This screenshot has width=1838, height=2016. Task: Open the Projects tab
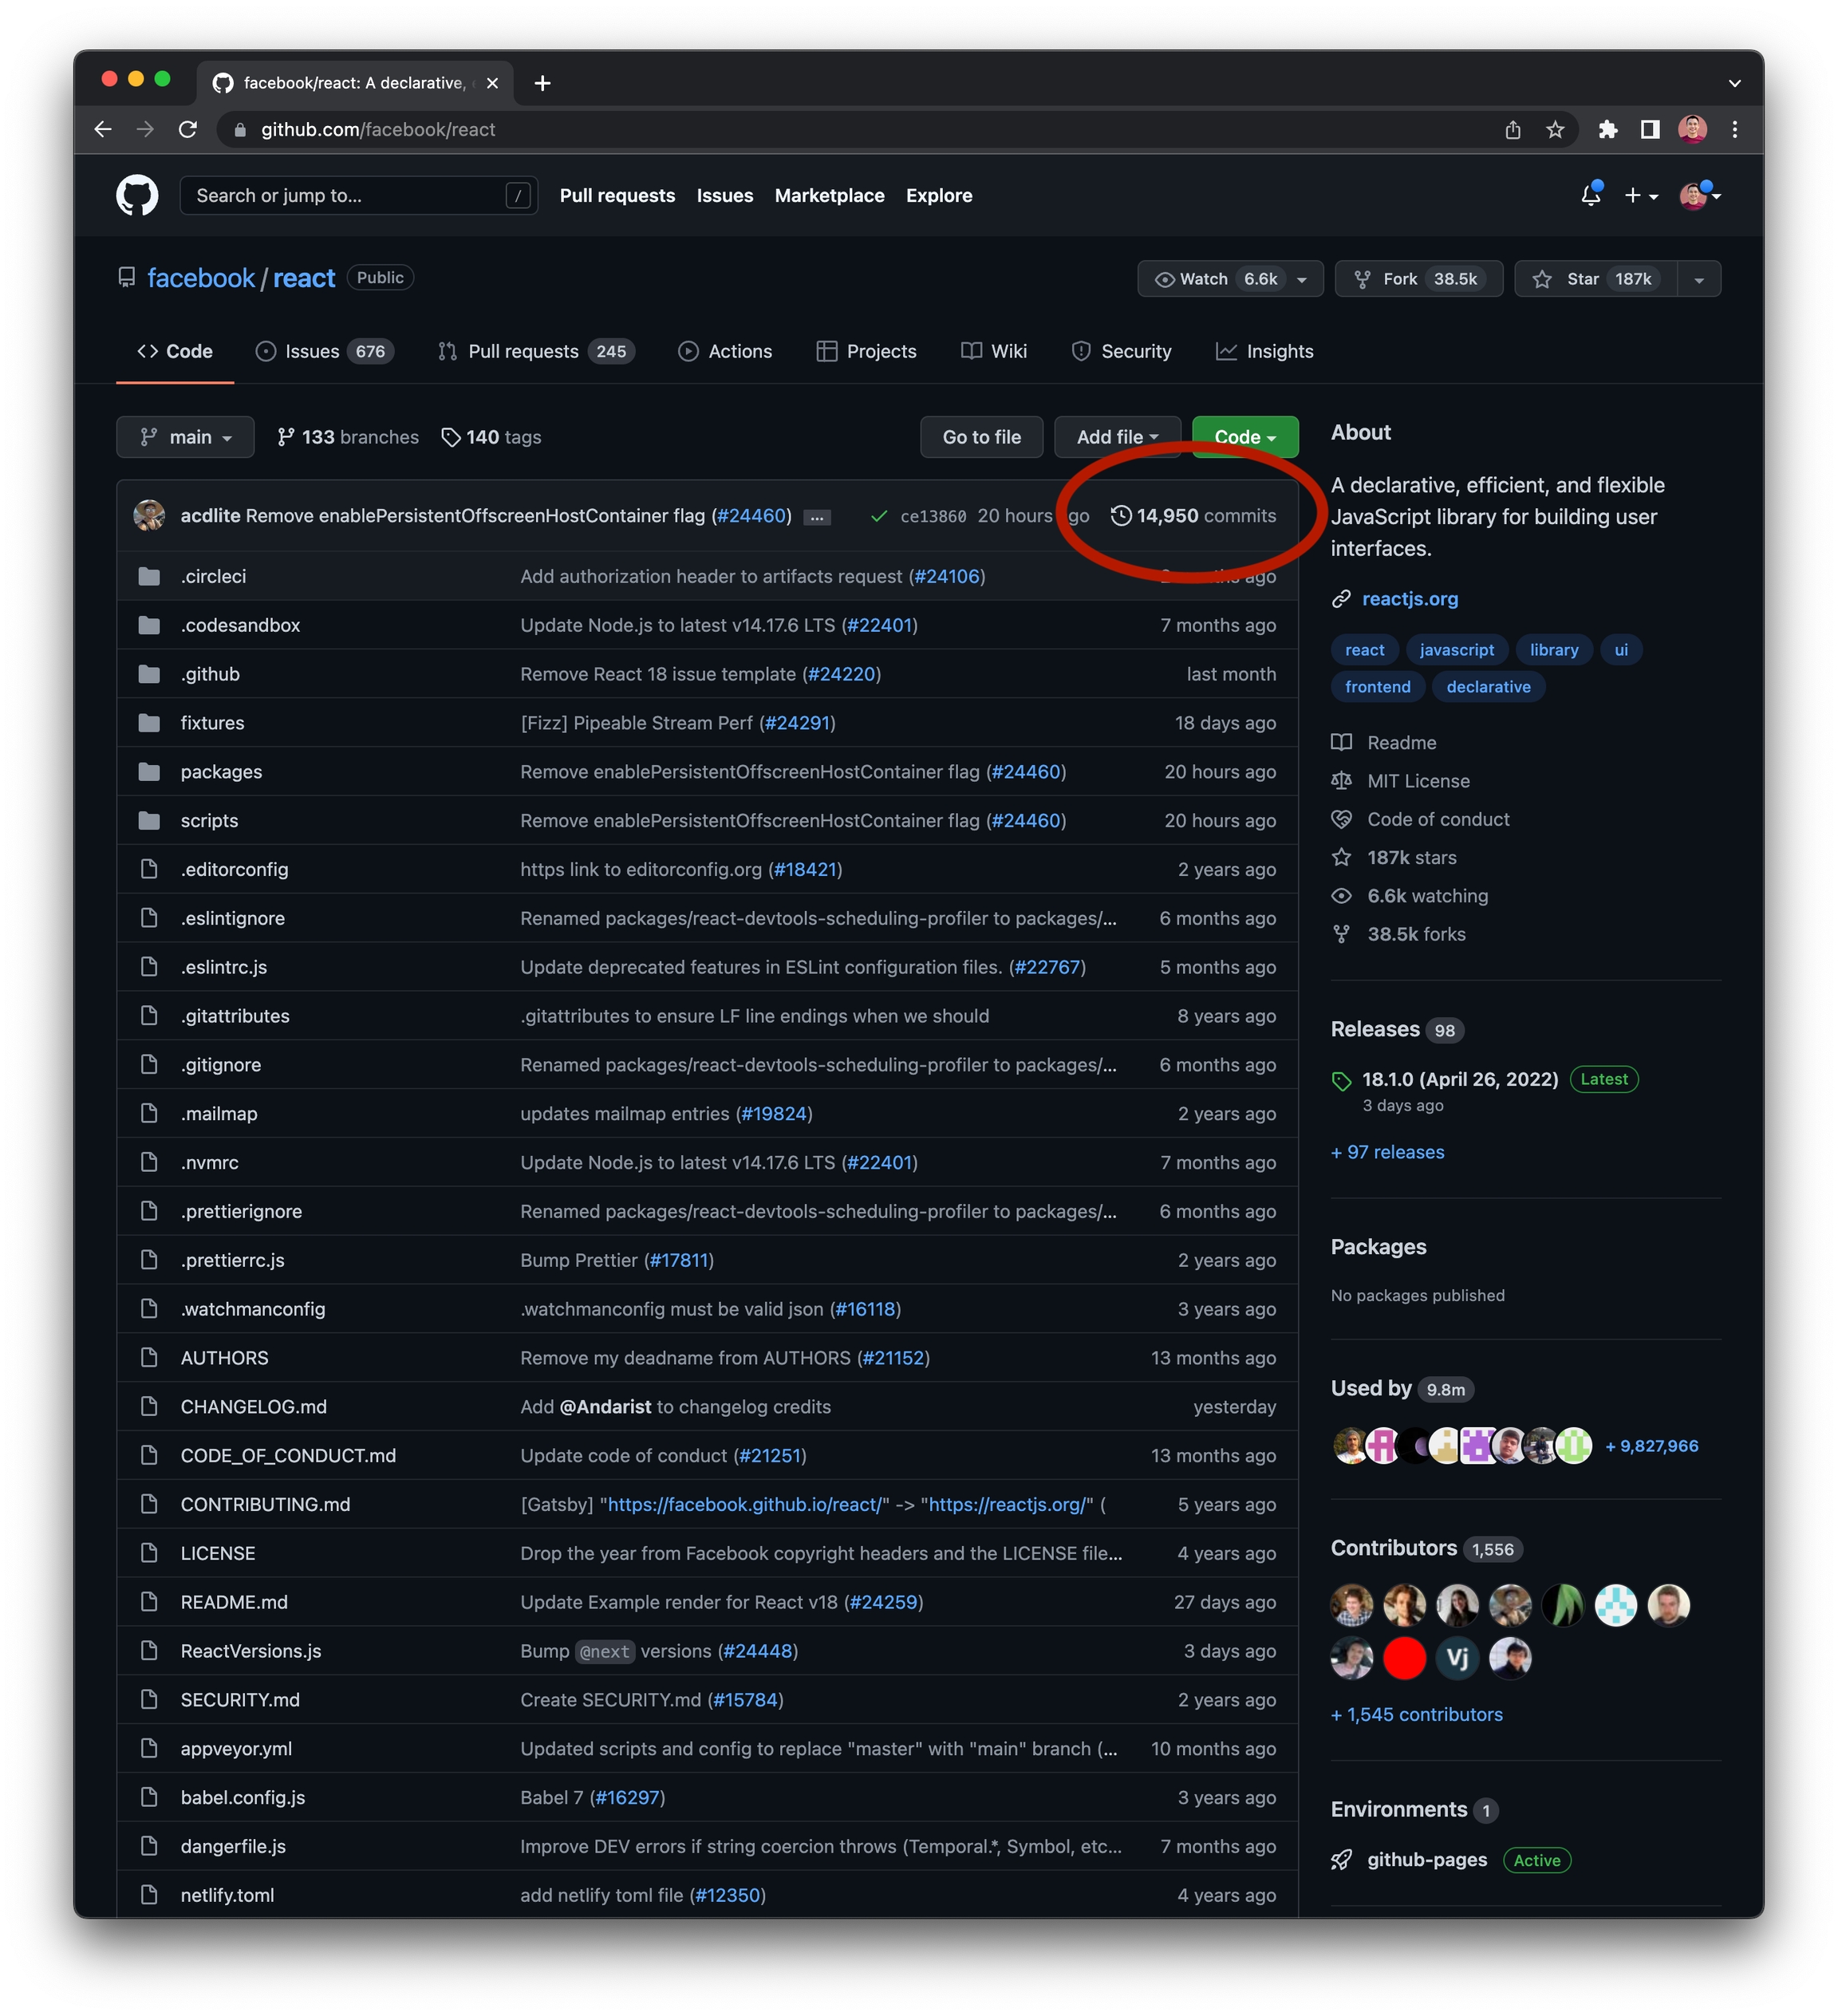pyautogui.click(x=866, y=351)
